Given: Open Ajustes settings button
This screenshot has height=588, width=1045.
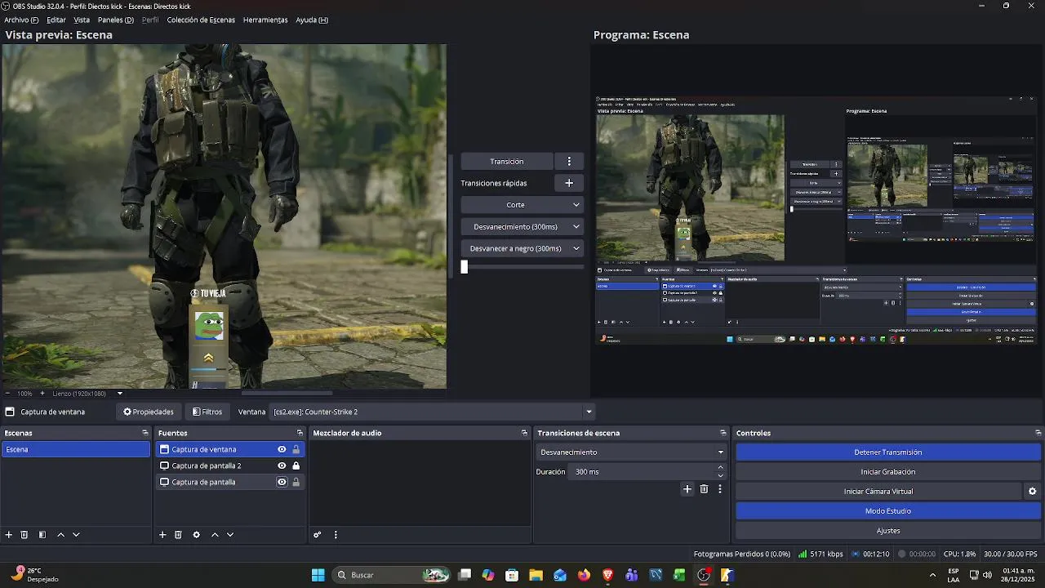Looking at the screenshot, I should [888, 531].
